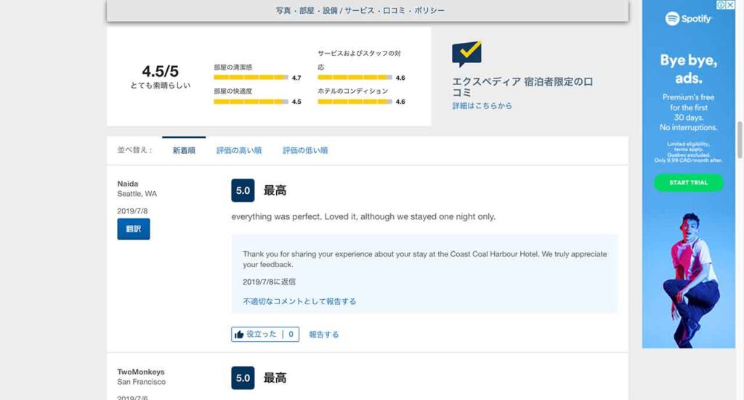This screenshot has height=400, width=744.
Task: Navigate to the ポリシー section
Action: coord(429,11)
